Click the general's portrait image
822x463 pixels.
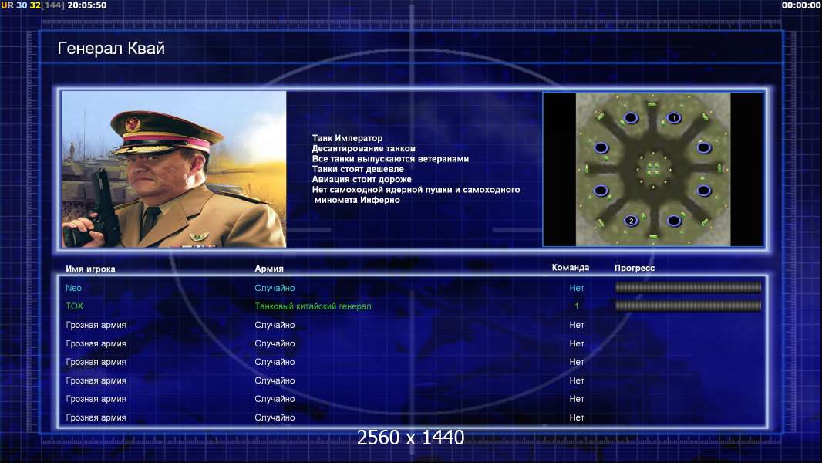pyautogui.click(x=174, y=169)
